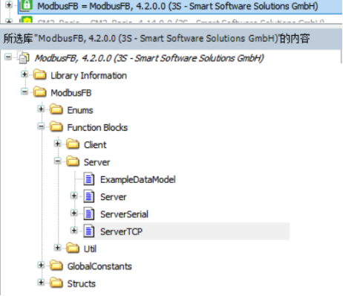The height and width of the screenshot is (296, 343).
Task: Select the ServerSerial tree item
Action: tap(124, 214)
